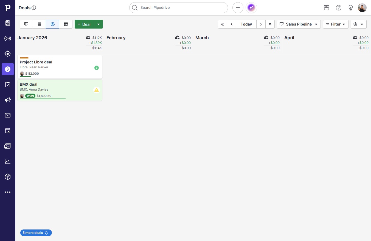The image size is (371, 241).
Task: Open the lightbulb tips icon
Action: [351, 8]
